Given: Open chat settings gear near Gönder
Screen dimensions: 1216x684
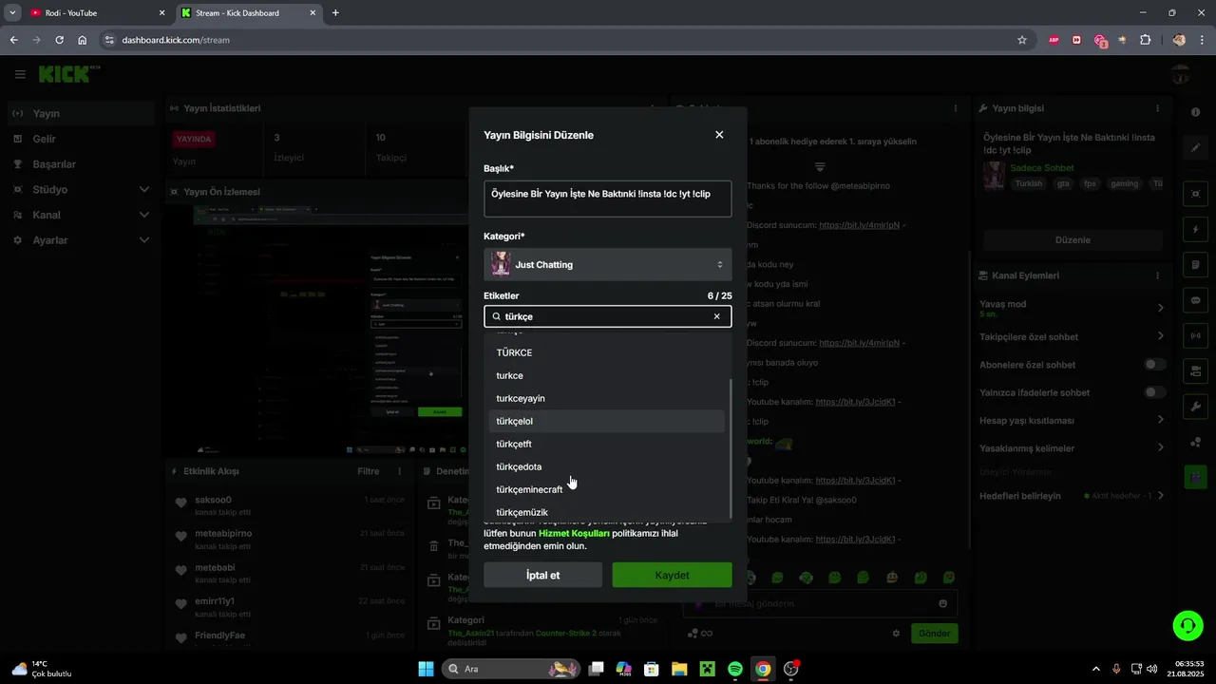Looking at the screenshot, I should [x=896, y=634].
